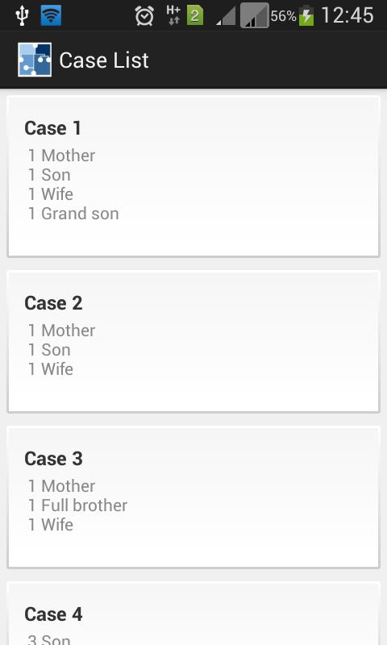Tap '1 Full brother' in Case 3
The image size is (387, 645).
click(x=77, y=506)
